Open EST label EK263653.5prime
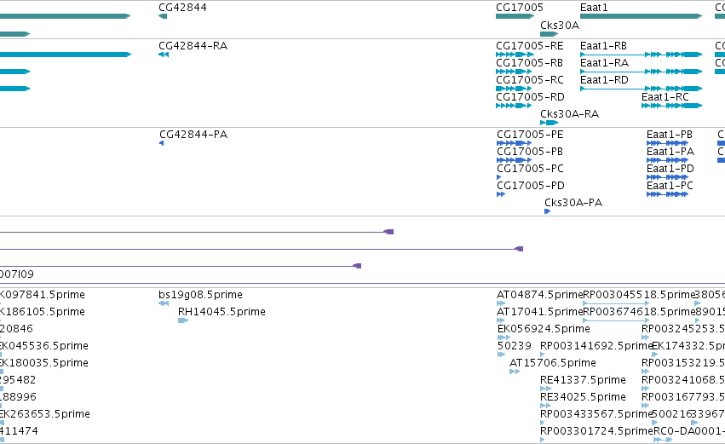The image size is (725, 444). (45, 414)
